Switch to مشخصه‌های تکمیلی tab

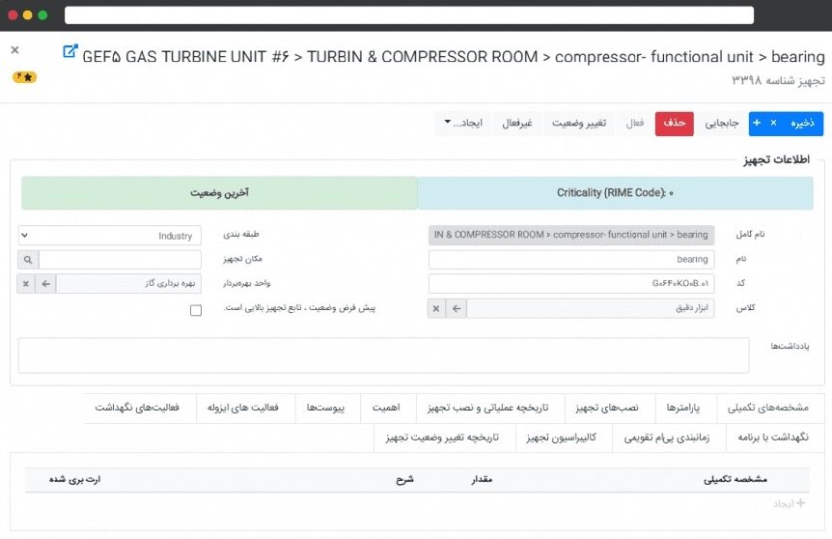click(767, 408)
